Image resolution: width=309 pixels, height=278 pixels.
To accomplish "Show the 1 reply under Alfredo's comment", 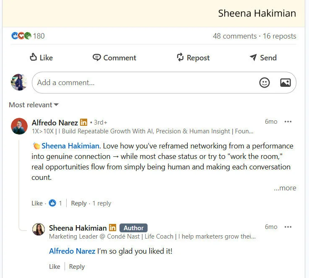I will [102, 203].
